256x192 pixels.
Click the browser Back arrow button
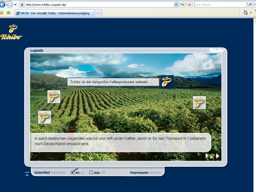[x=2, y=4]
